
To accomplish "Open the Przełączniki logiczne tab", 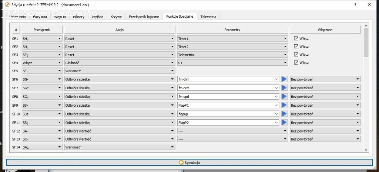I will (144, 17).
